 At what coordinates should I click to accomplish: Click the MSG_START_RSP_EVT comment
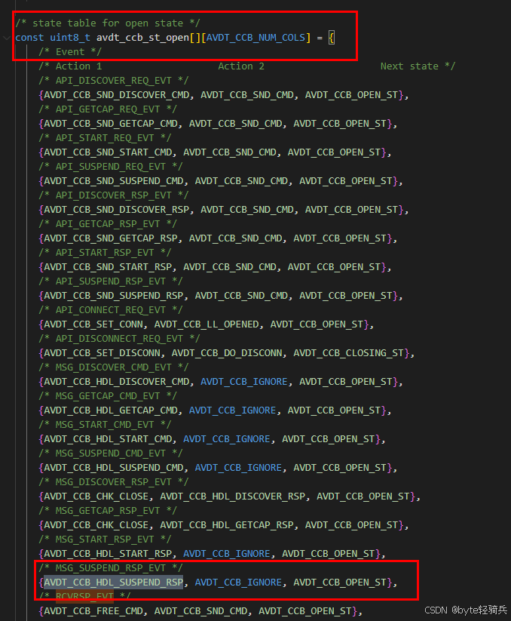tap(105, 540)
